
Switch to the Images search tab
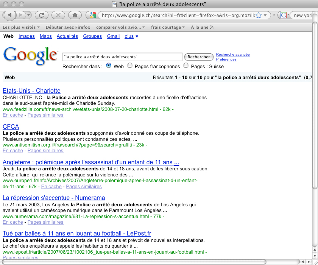pos(26,36)
